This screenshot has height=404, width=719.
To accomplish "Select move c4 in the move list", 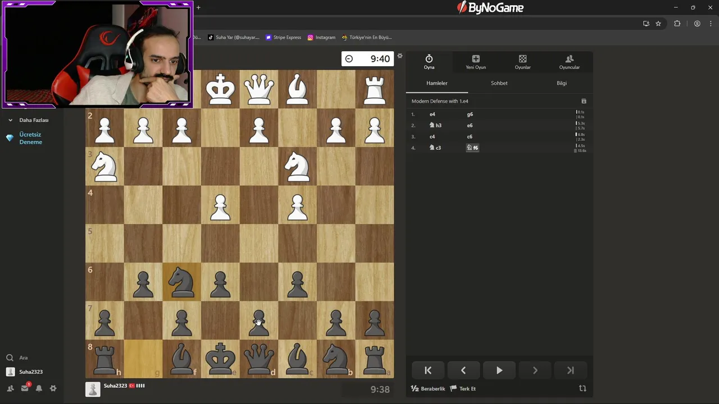I will pos(433,136).
